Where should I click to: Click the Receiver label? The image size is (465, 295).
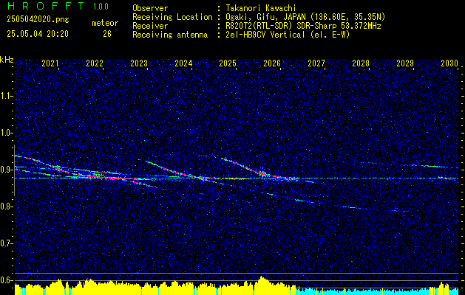[x=150, y=26]
